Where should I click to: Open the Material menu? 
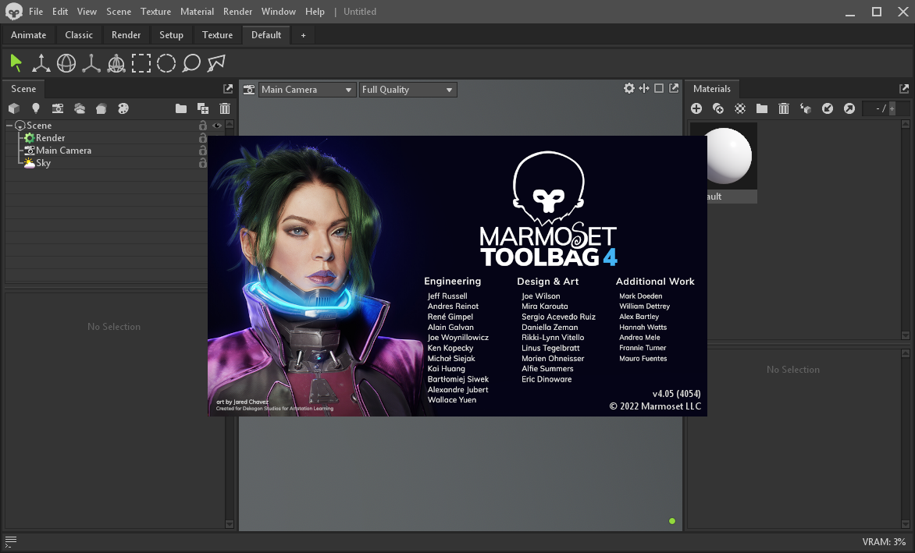click(x=197, y=12)
